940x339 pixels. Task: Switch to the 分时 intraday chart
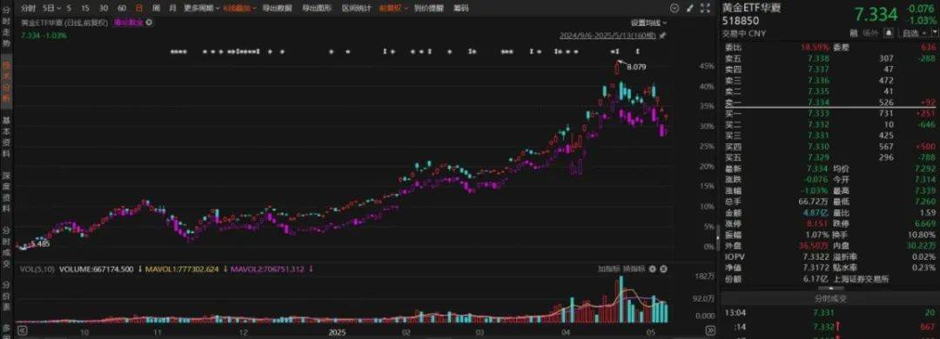(28, 9)
